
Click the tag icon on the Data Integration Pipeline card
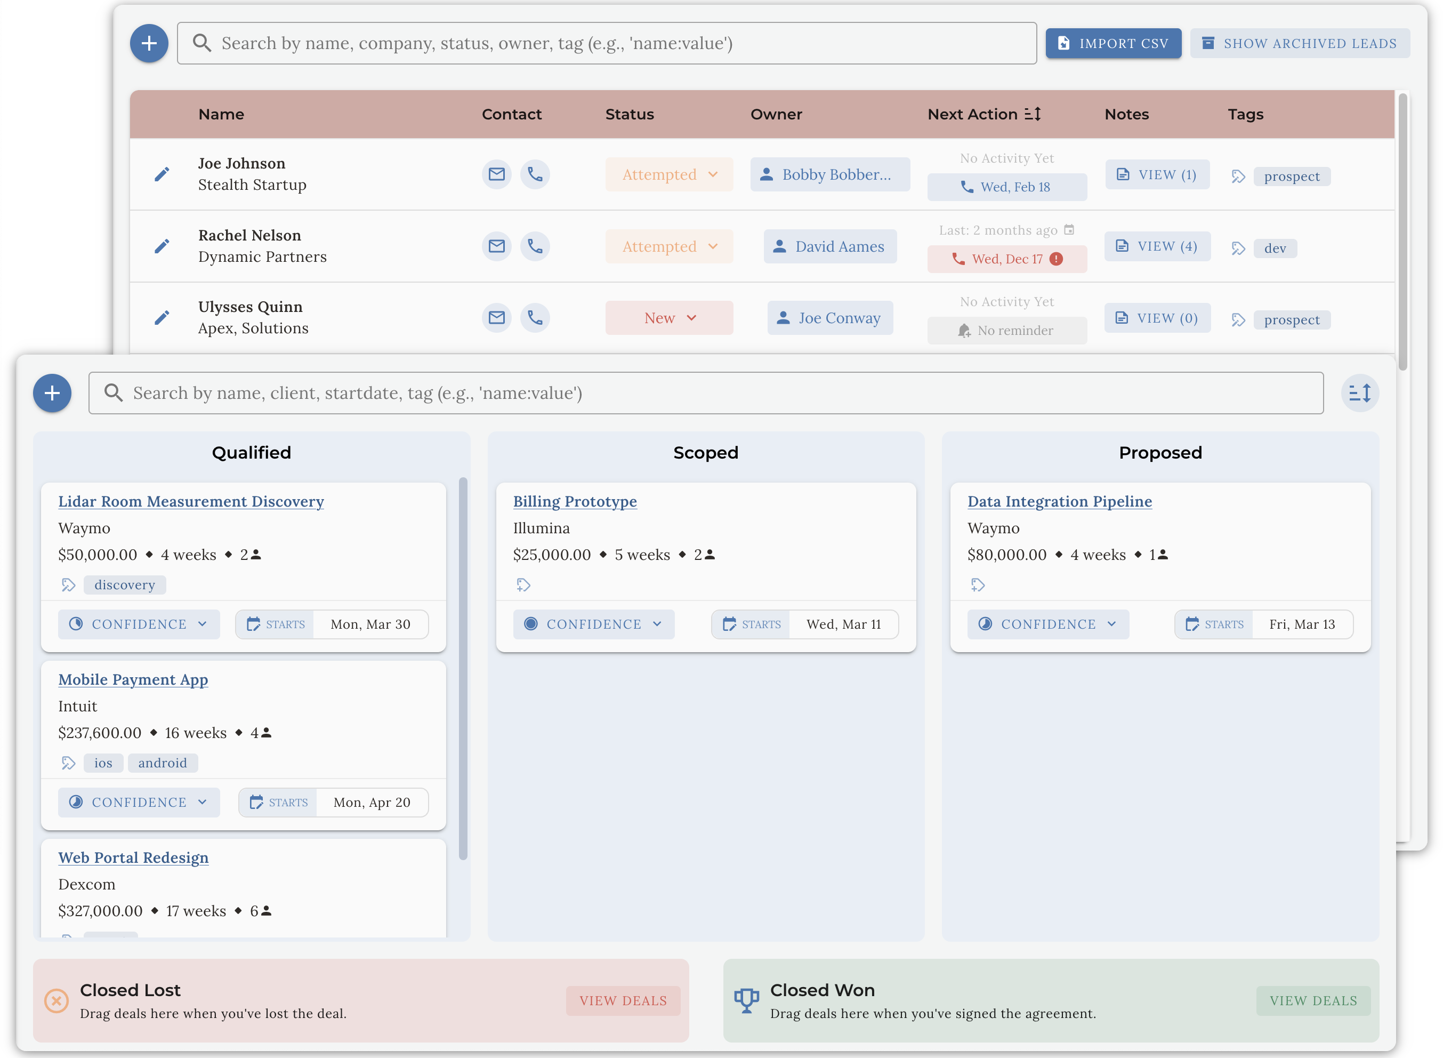coord(977,584)
